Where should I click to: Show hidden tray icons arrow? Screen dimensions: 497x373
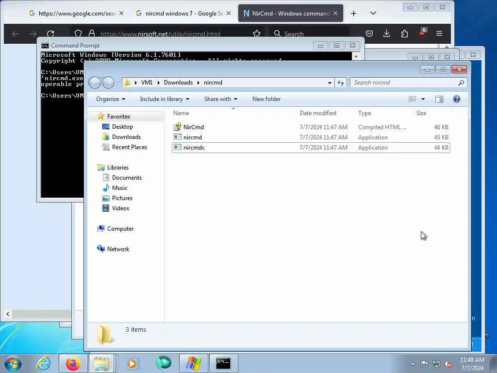[413, 364]
